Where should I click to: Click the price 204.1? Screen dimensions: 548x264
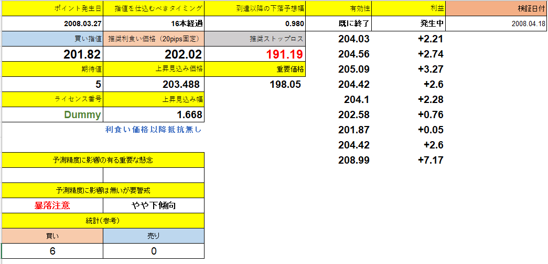click(357, 100)
